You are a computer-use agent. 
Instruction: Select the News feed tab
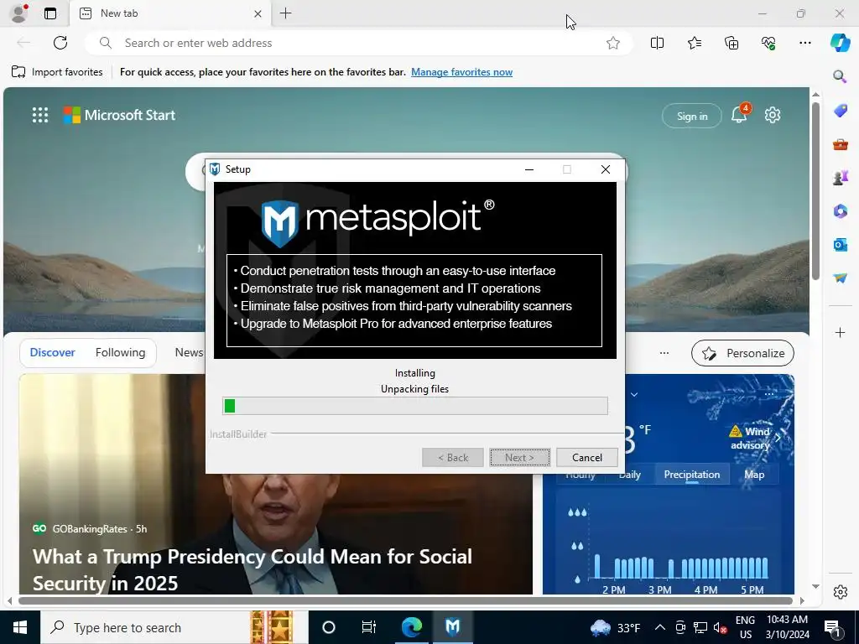[x=189, y=352]
